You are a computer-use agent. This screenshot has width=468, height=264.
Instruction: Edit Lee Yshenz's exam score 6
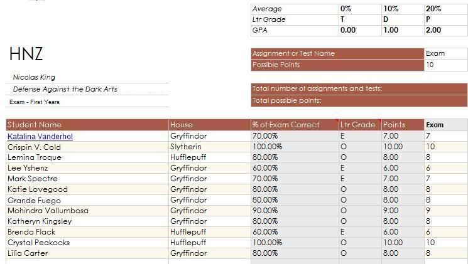coord(446,168)
